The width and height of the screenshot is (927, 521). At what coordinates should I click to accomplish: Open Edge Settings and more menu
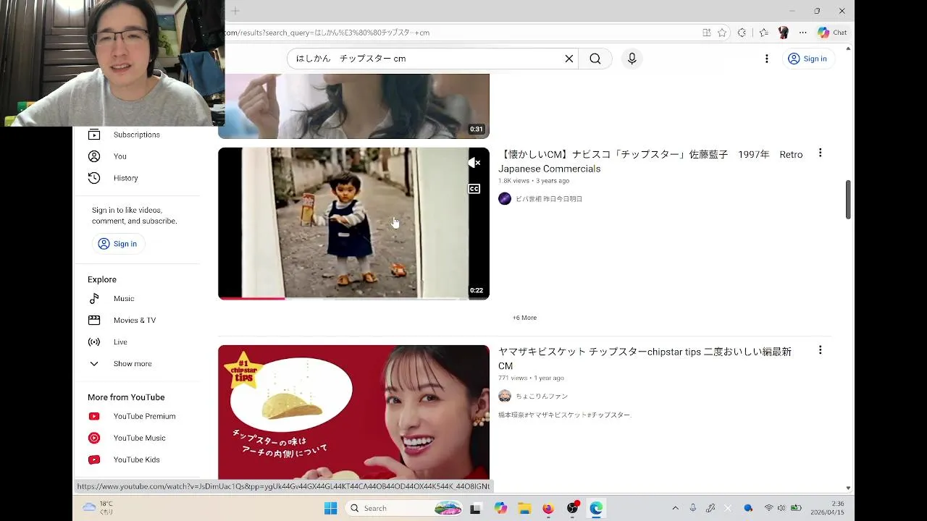pyautogui.click(x=802, y=33)
